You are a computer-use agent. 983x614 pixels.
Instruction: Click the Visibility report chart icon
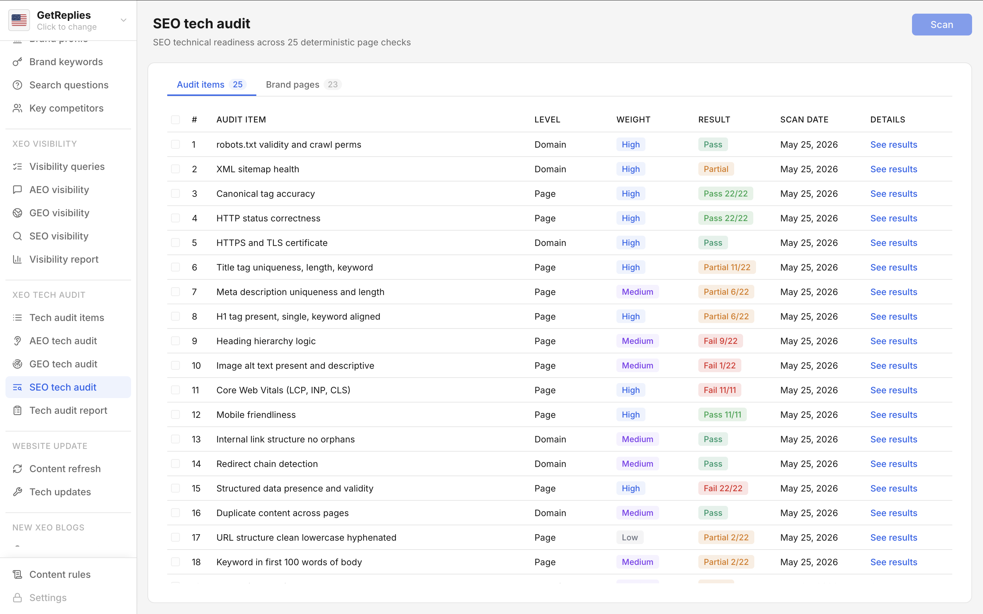point(17,259)
